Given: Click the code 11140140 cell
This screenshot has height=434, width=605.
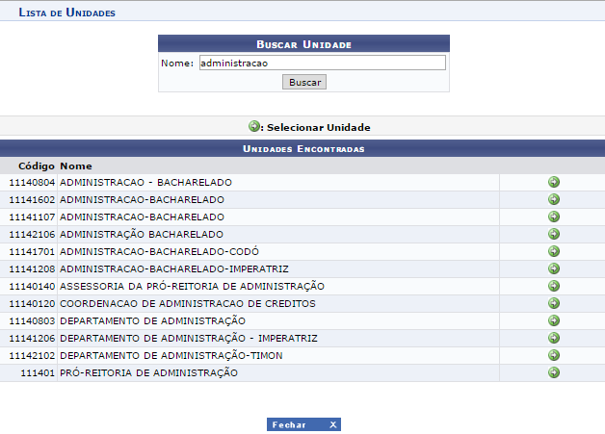Looking at the screenshot, I should pos(33,286).
